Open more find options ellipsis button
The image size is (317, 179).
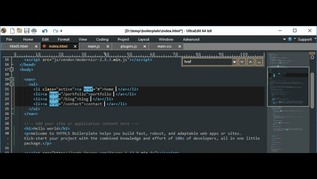[259, 62]
